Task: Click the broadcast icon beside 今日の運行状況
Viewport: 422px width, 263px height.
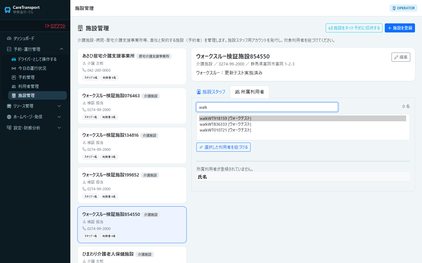Action: pos(14,68)
